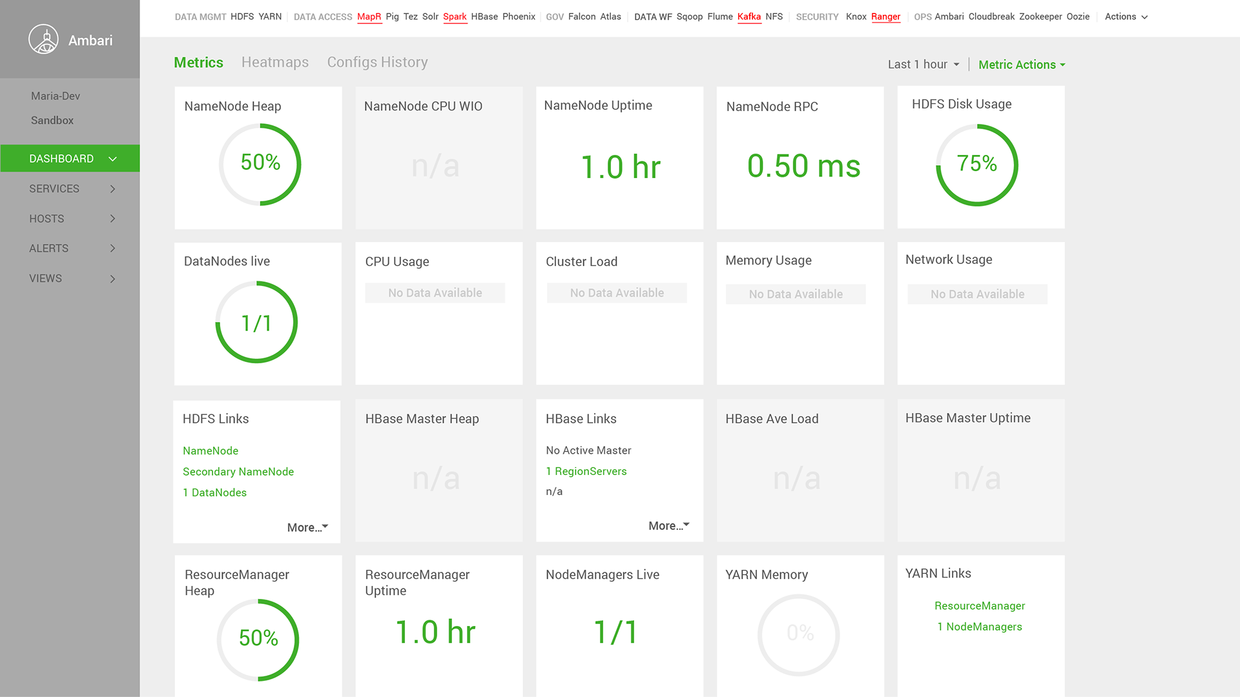The width and height of the screenshot is (1240, 697).
Task: Switch to the Metrics tab
Action: click(x=198, y=63)
